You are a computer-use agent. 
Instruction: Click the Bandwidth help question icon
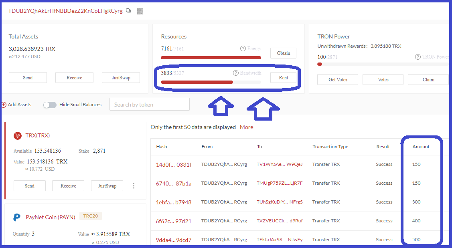point(236,73)
